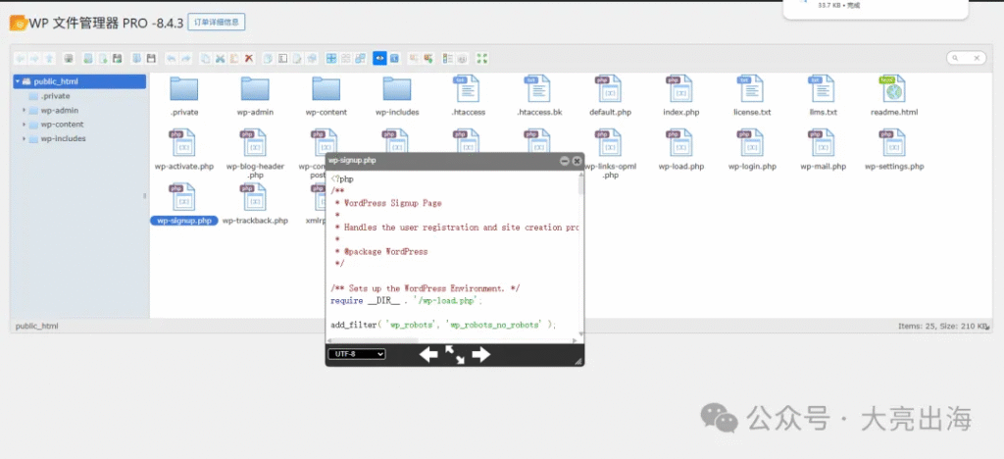Close the wp-signup.php preview window
The image size is (1004, 459).
[x=577, y=161]
